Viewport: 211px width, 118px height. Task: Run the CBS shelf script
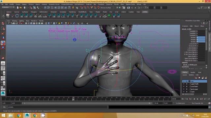21,15
